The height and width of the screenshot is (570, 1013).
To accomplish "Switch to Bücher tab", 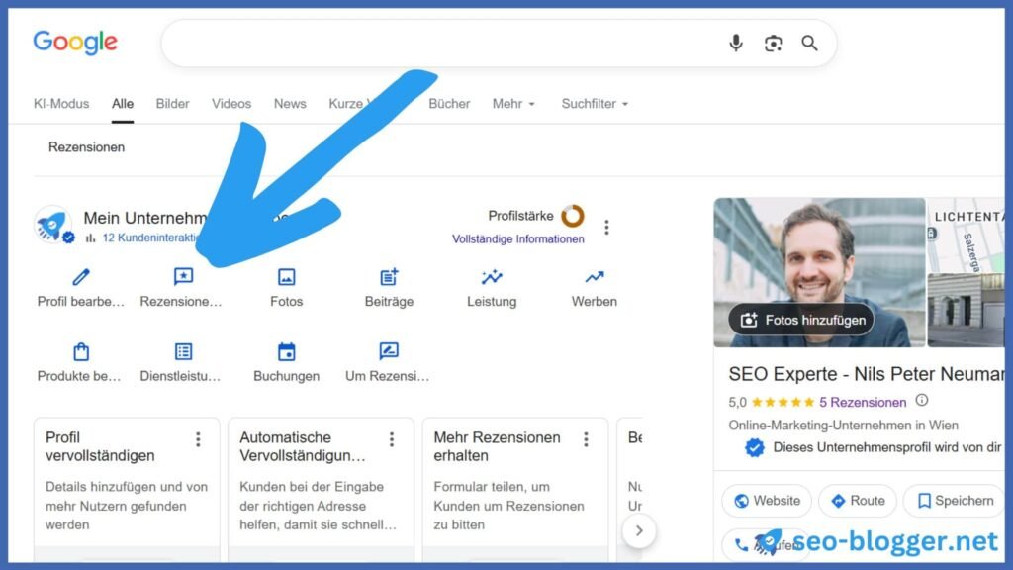I will [449, 104].
